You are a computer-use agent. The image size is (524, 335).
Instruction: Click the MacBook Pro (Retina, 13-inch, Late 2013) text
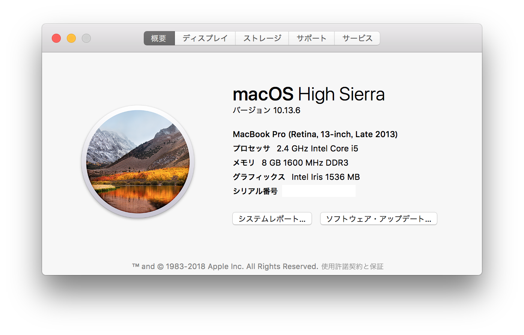pyautogui.click(x=315, y=134)
